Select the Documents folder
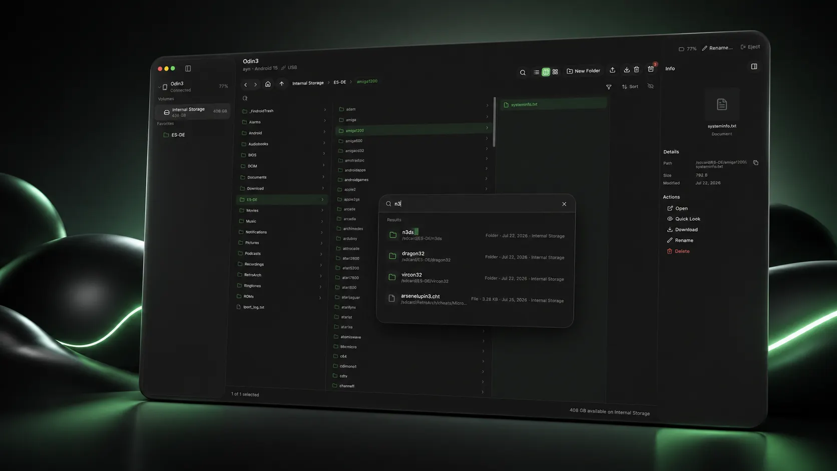Image resolution: width=837 pixels, height=471 pixels. point(282,177)
